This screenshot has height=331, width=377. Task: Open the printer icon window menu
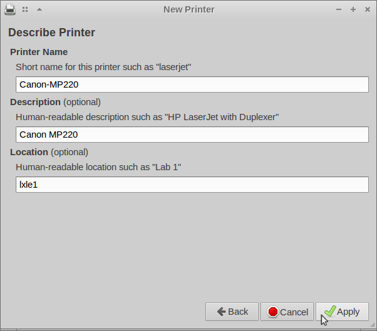coord(10,9)
